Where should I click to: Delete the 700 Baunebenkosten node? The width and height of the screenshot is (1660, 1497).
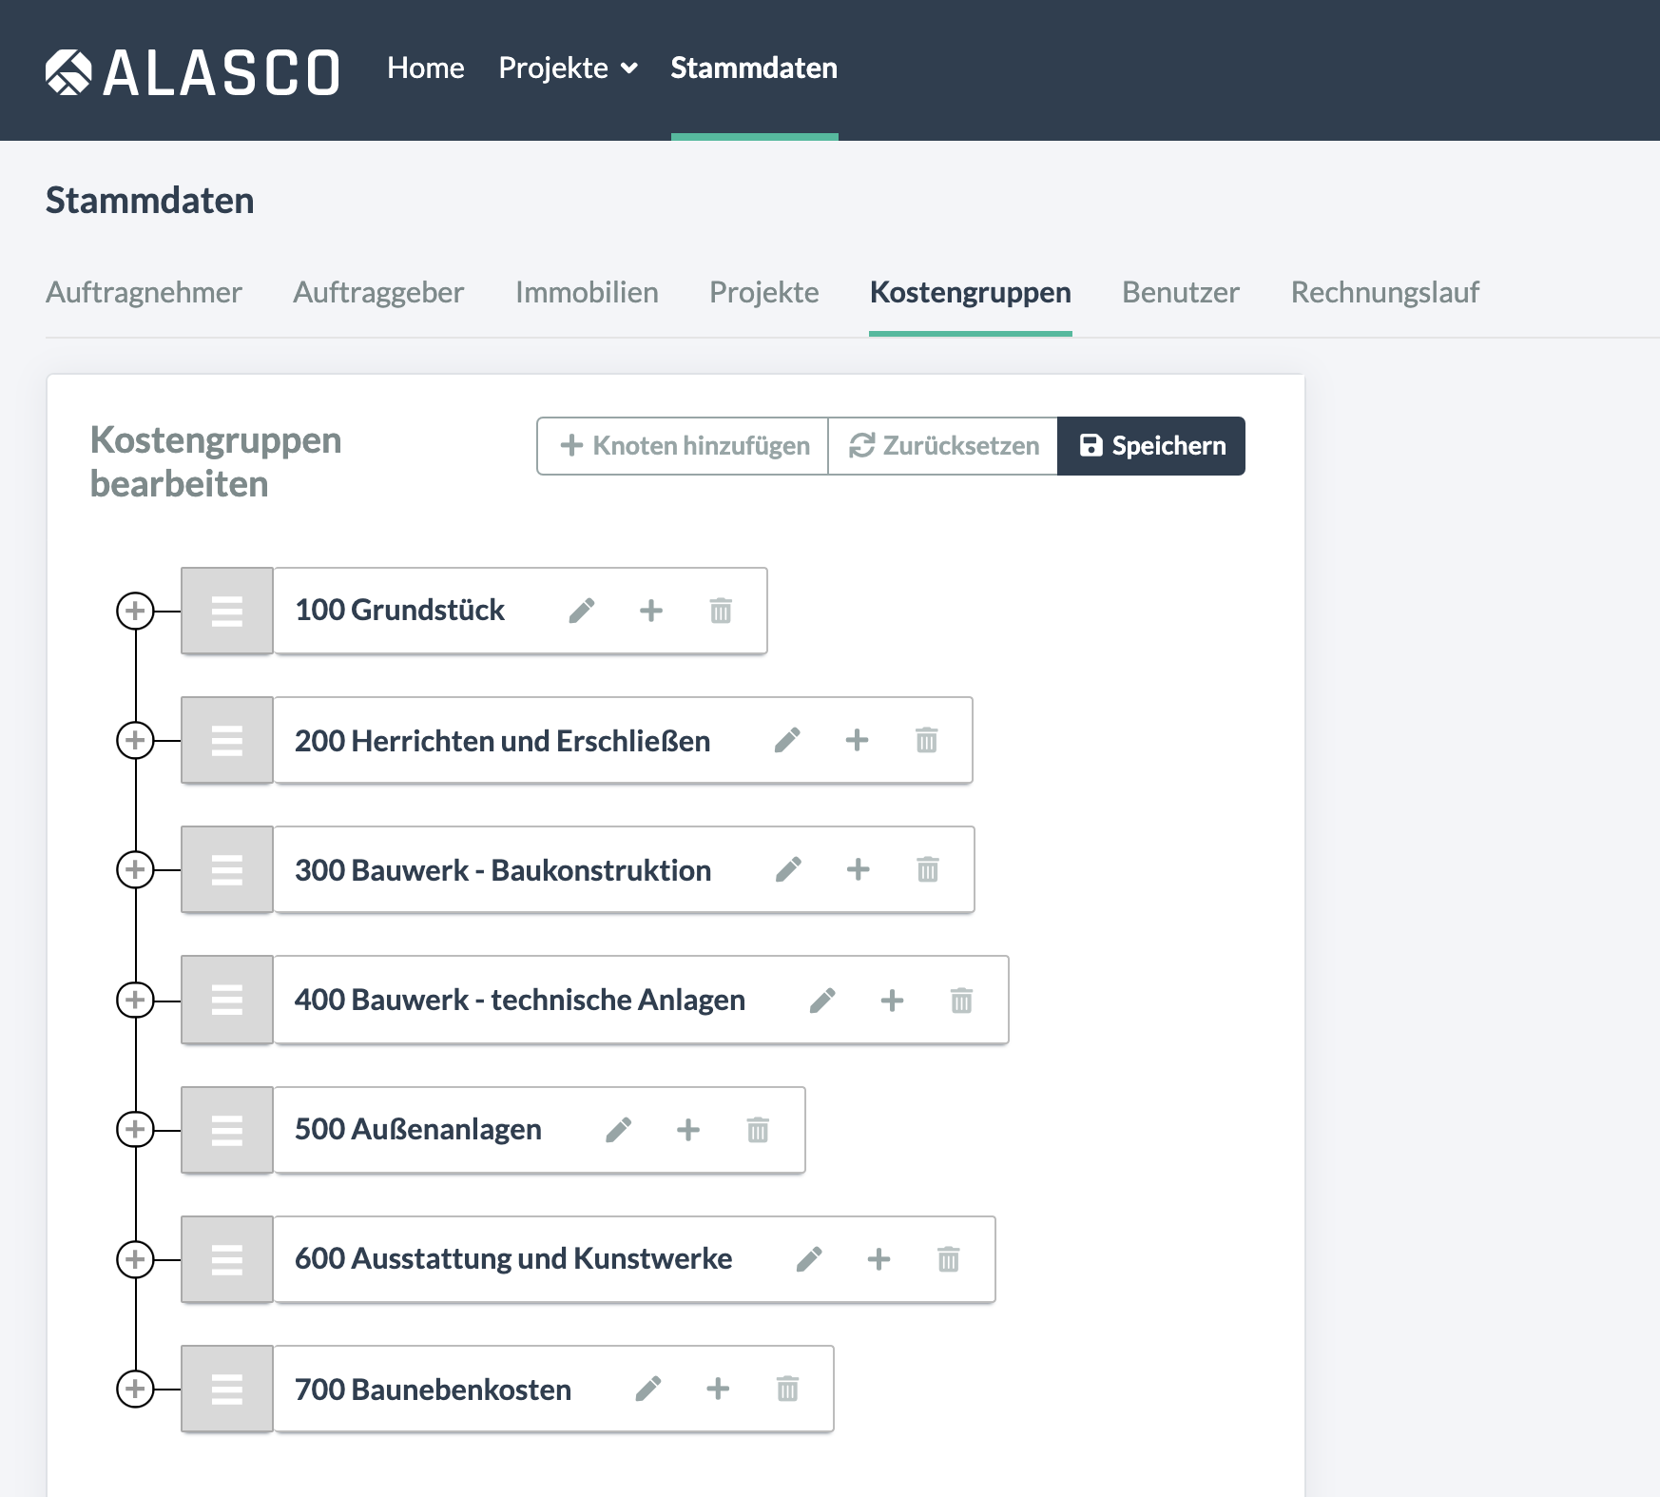point(788,1389)
